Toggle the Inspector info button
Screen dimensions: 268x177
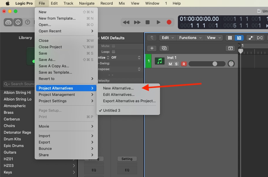click(18, 22)
